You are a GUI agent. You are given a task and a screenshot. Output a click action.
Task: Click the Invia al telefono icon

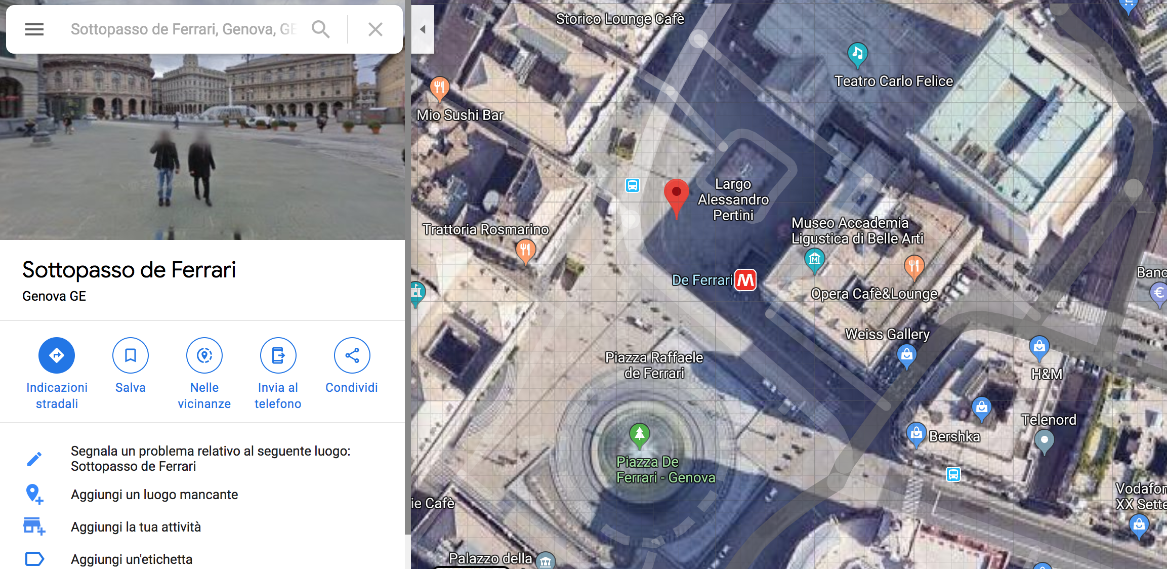[278, 355]
